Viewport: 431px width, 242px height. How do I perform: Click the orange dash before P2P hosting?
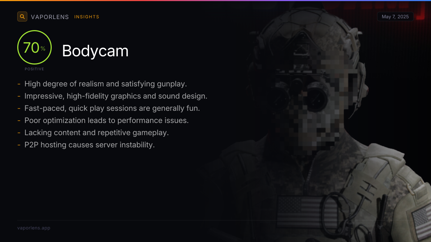pos(19,145)
